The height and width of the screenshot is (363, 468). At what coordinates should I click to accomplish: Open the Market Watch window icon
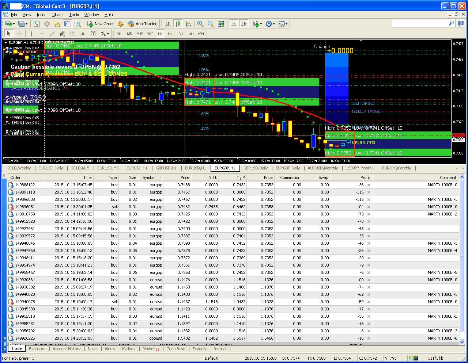tap(37, 24)
